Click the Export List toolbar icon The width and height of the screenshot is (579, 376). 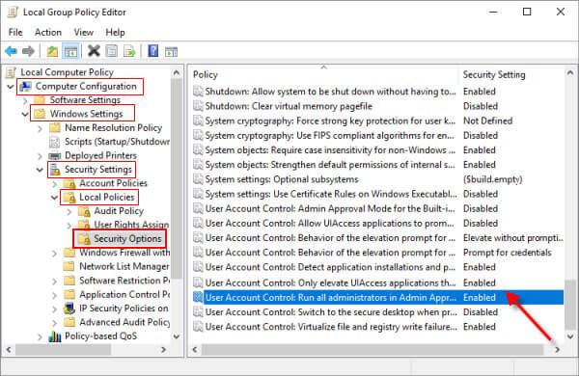(129, 51)
